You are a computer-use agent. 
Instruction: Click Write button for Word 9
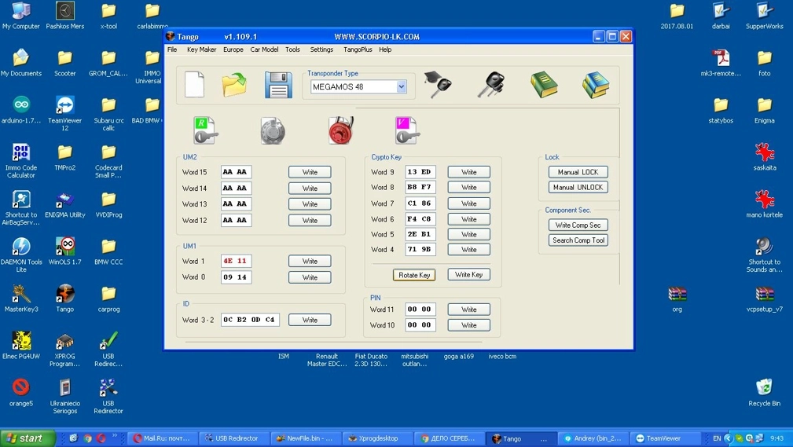pyautogui.click(x=469, y=172)
